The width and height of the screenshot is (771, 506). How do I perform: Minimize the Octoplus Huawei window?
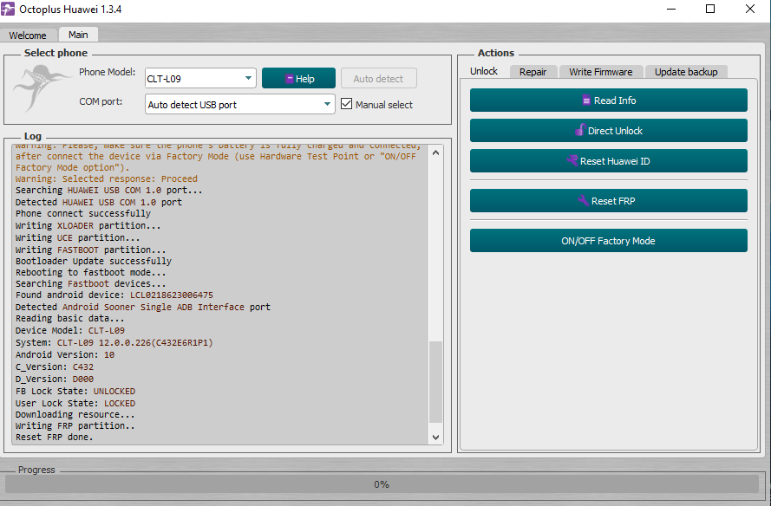click(x=671, y=9)
